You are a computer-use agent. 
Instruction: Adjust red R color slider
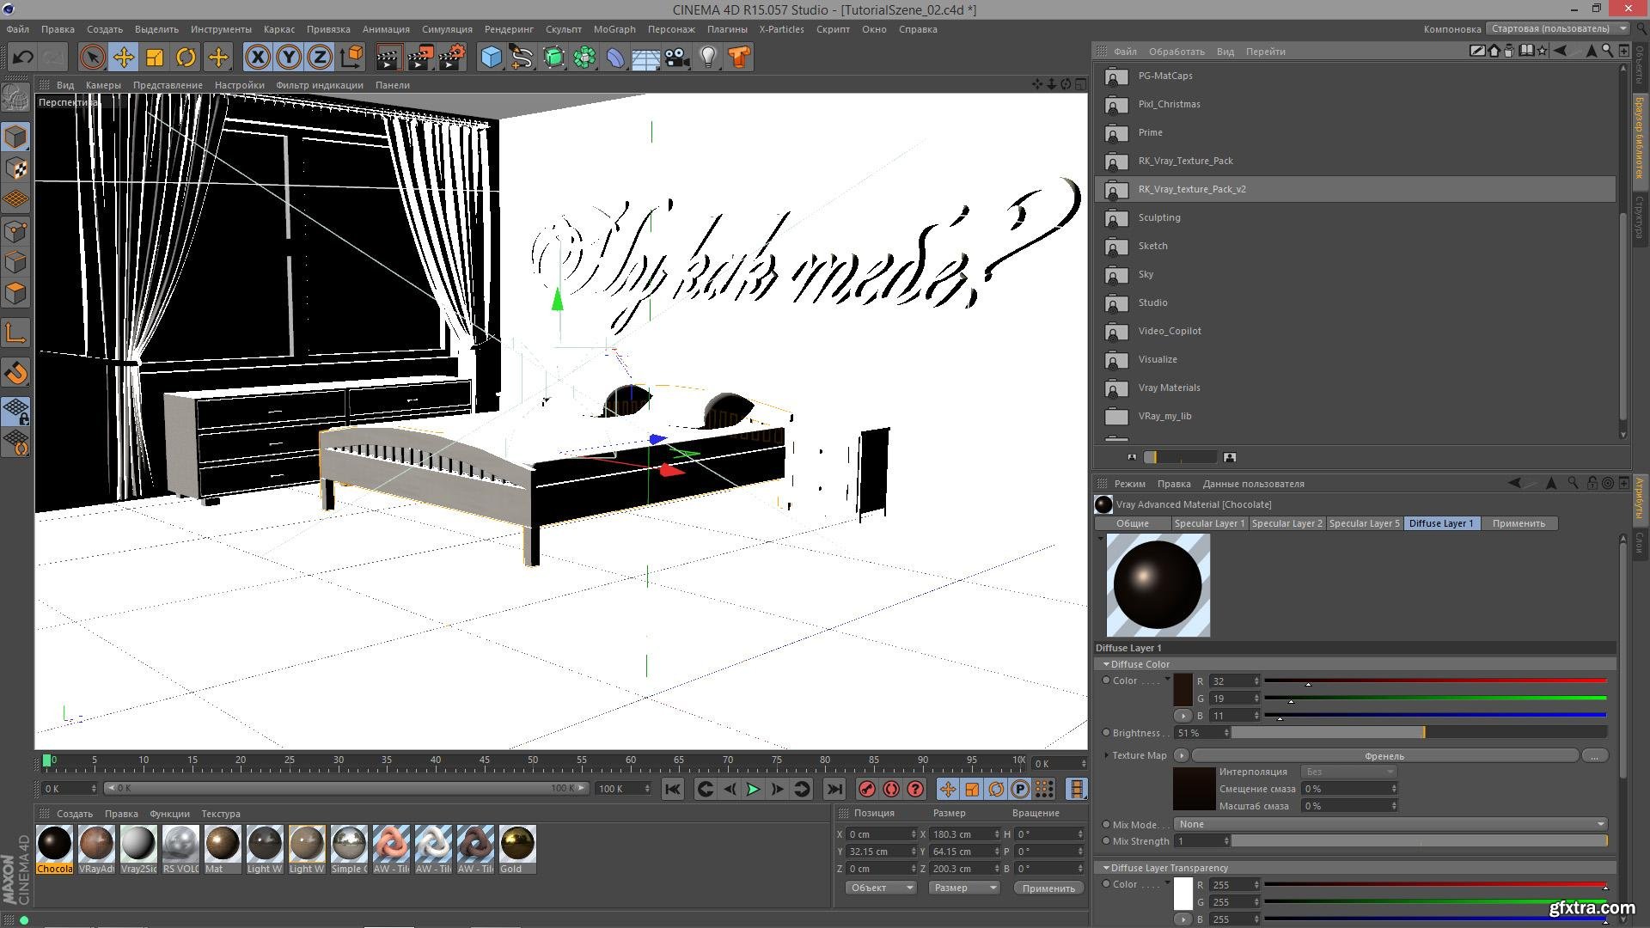click(1435, 681)
